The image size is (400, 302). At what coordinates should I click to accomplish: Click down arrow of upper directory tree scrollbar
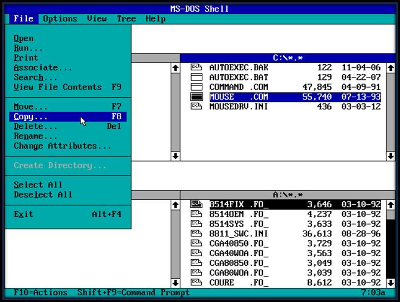click(175, 156)
